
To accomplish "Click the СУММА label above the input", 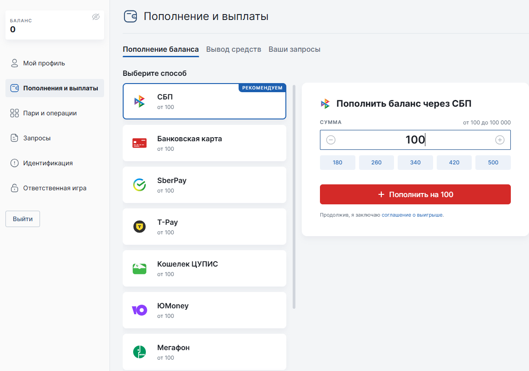I will tap(331, 122).
